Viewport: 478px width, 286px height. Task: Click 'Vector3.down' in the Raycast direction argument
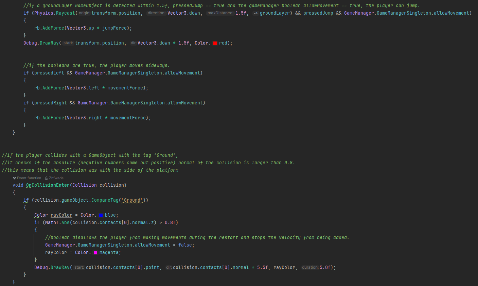184,13
